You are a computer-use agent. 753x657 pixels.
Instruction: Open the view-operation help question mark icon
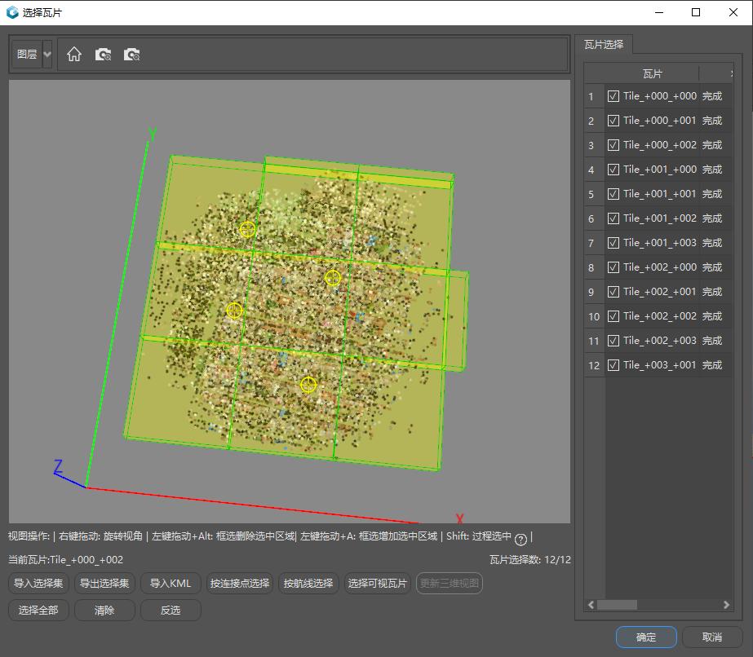click(x=520, y=540)
